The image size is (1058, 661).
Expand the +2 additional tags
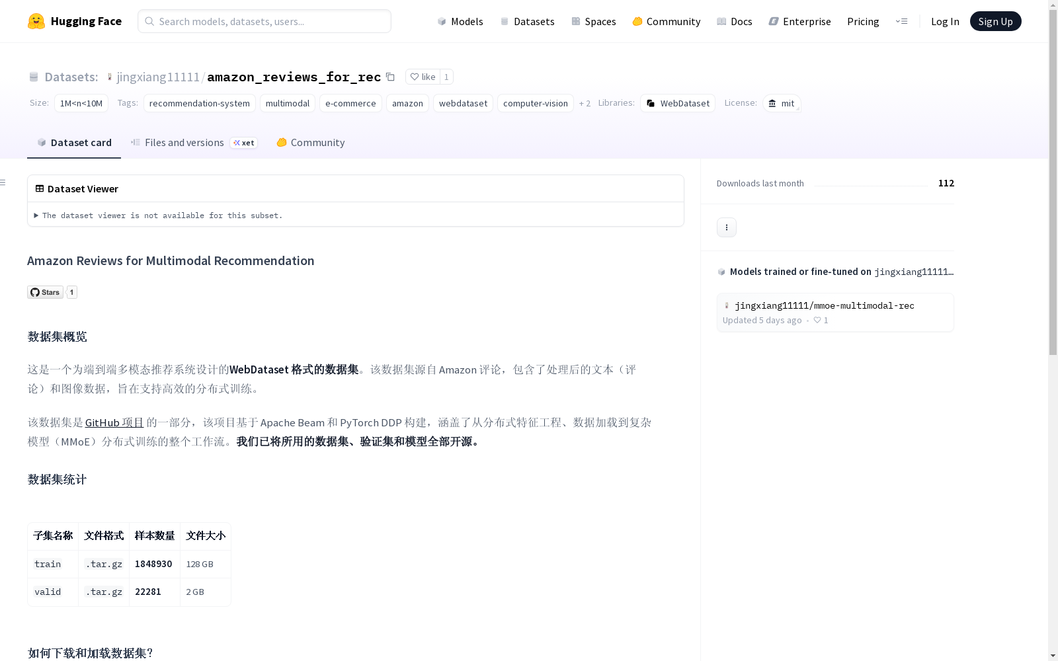[x=585, y=103]
